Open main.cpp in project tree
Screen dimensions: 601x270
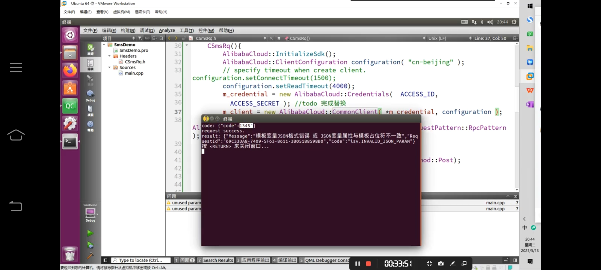click(134, 73)
